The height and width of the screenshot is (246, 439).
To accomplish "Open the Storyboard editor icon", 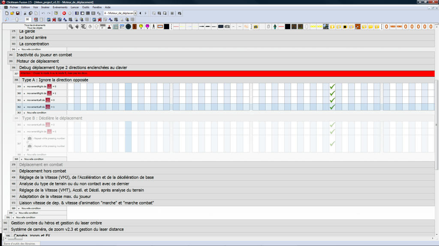I will point(77,13).
